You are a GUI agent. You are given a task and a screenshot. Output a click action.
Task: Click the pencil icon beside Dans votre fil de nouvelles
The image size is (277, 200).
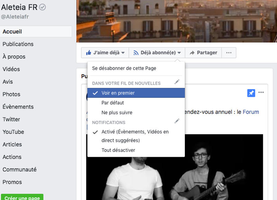click(177, 82)
